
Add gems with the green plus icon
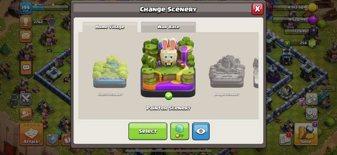pos(287,43)
